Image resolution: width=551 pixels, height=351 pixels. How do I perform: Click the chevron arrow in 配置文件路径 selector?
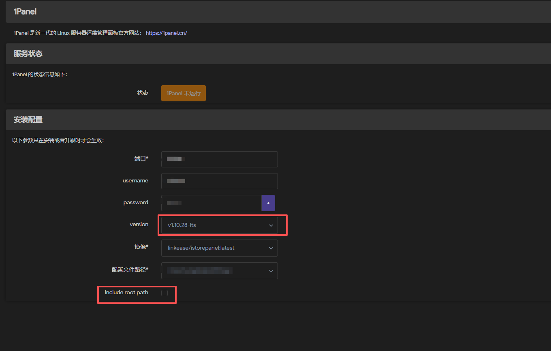point(271,271)
